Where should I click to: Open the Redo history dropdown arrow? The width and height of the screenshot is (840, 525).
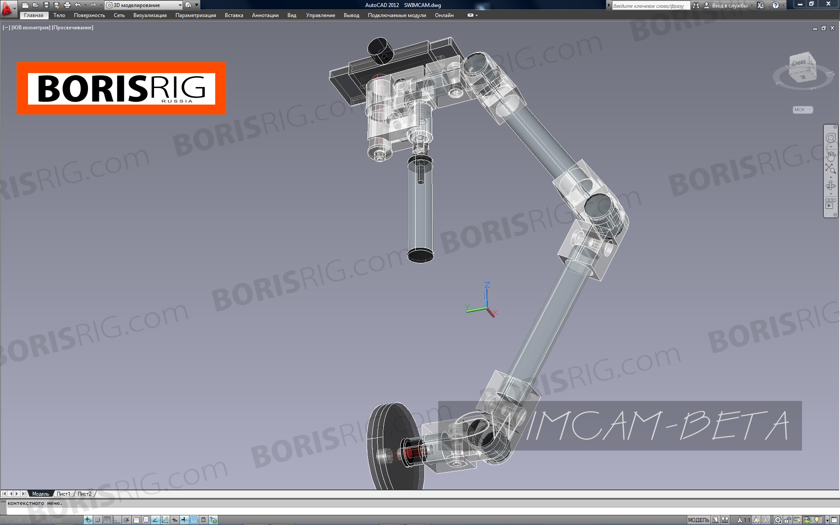100,5
